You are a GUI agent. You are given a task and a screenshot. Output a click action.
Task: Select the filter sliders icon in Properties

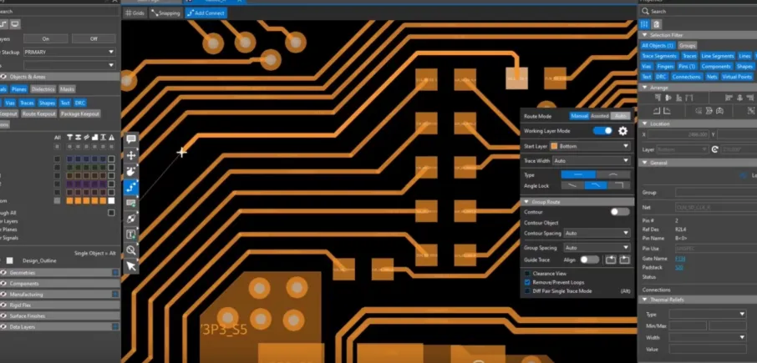(644, 24)
